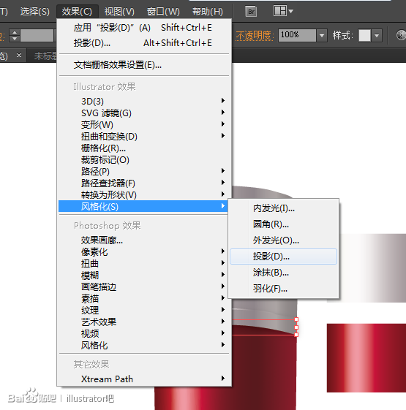This screenshot has height=410, width=406.
Task: Open the 帮助(H) menu
Action: click(x=208, y=12)
